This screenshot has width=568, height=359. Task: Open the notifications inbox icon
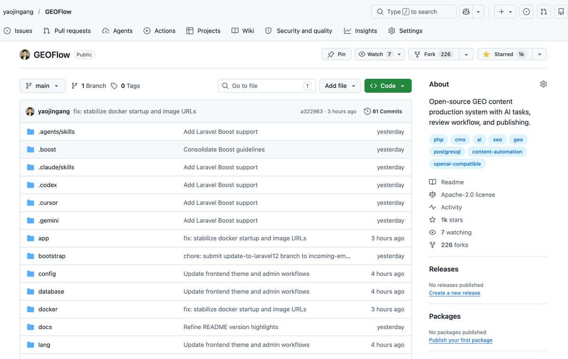click(561, 11)
